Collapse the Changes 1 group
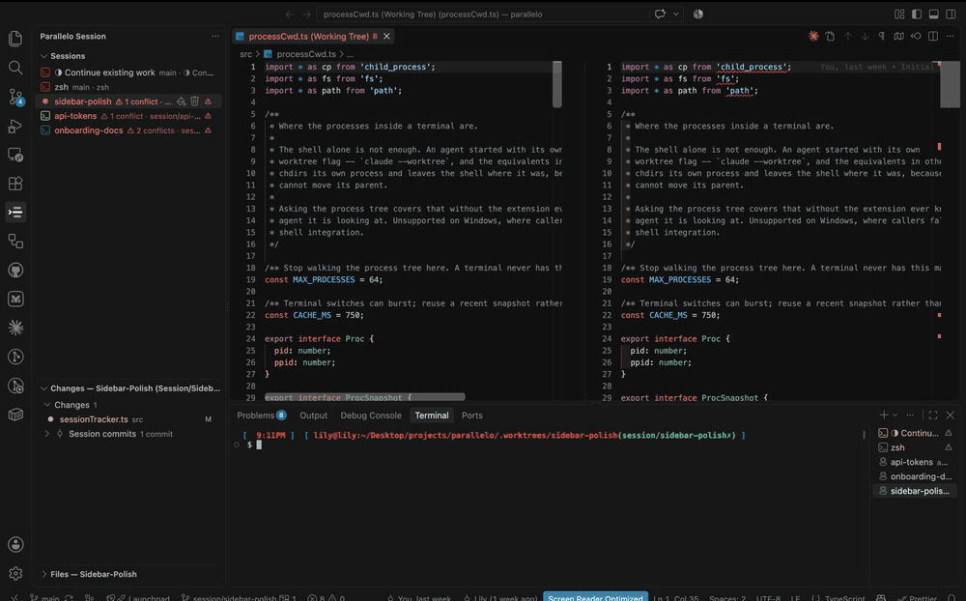Viewport: 966px width, 601px height. pos(46,405)
